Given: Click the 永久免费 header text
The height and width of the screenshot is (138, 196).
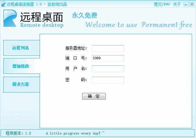Looking at the screenshot, I should click(x=84, y=15).
